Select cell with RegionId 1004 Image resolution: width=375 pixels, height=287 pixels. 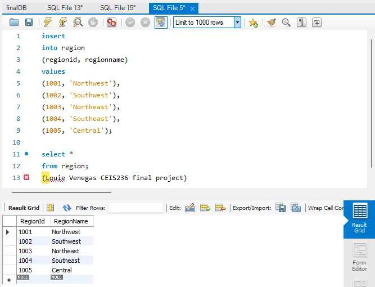34,261
